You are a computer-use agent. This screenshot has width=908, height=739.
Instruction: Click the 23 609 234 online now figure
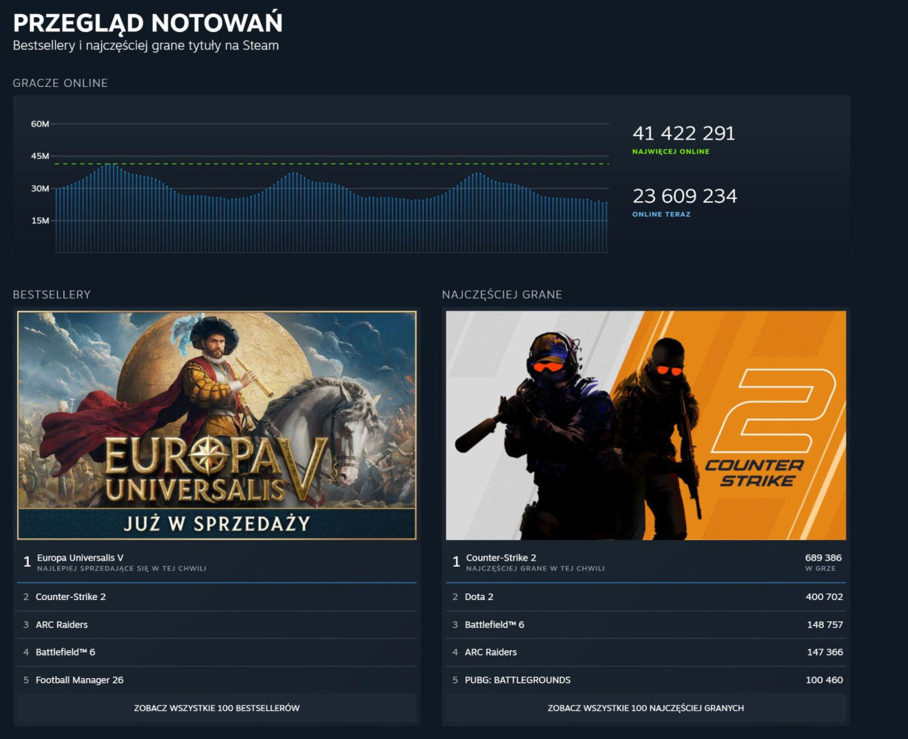pyautogui.click(x=684, y=196)
